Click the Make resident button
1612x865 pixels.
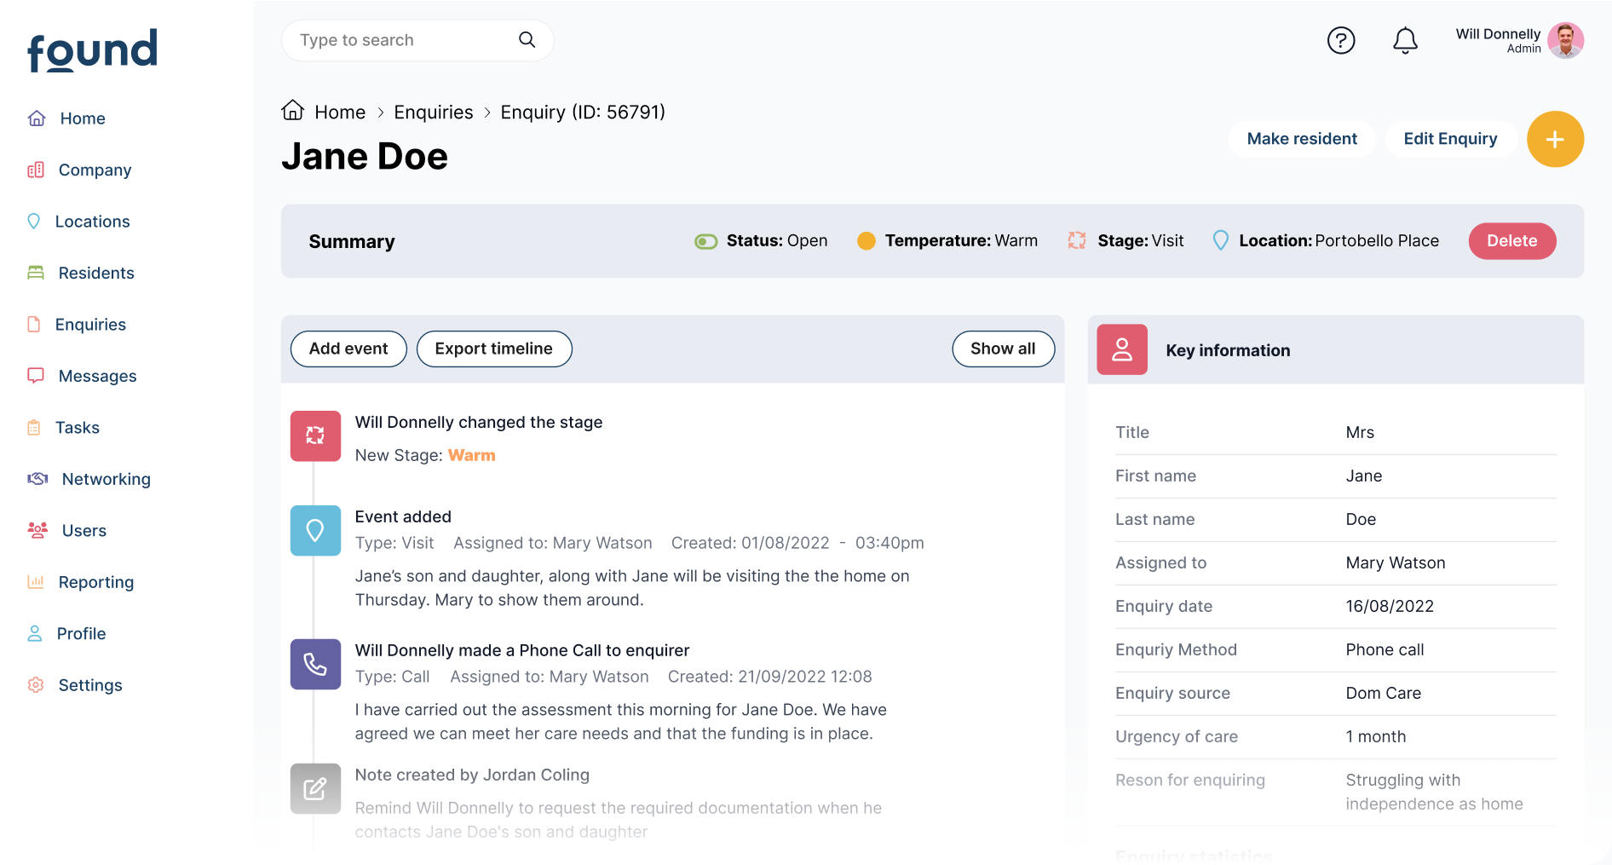1301,138
